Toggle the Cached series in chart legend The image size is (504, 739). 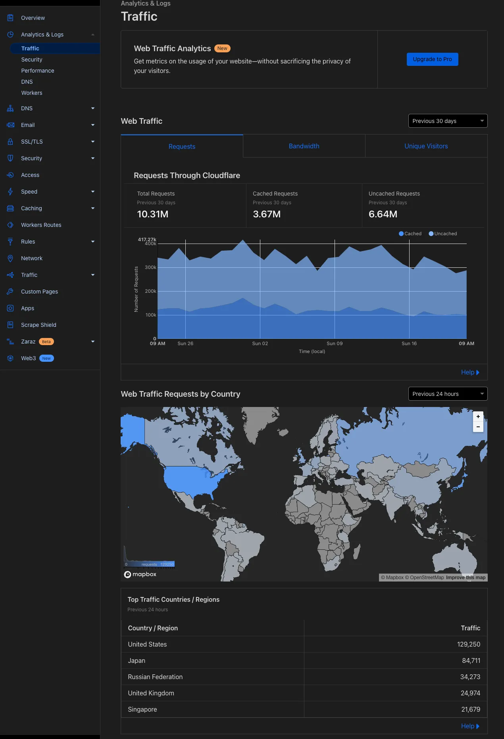point(410,234)
